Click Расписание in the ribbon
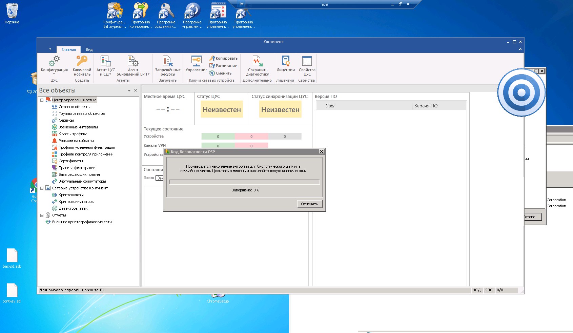 [223, 66]
